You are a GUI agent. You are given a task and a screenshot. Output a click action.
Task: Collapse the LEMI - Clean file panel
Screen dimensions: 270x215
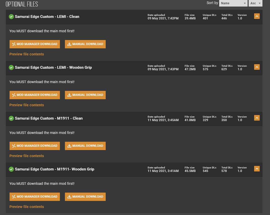[257, 16]
